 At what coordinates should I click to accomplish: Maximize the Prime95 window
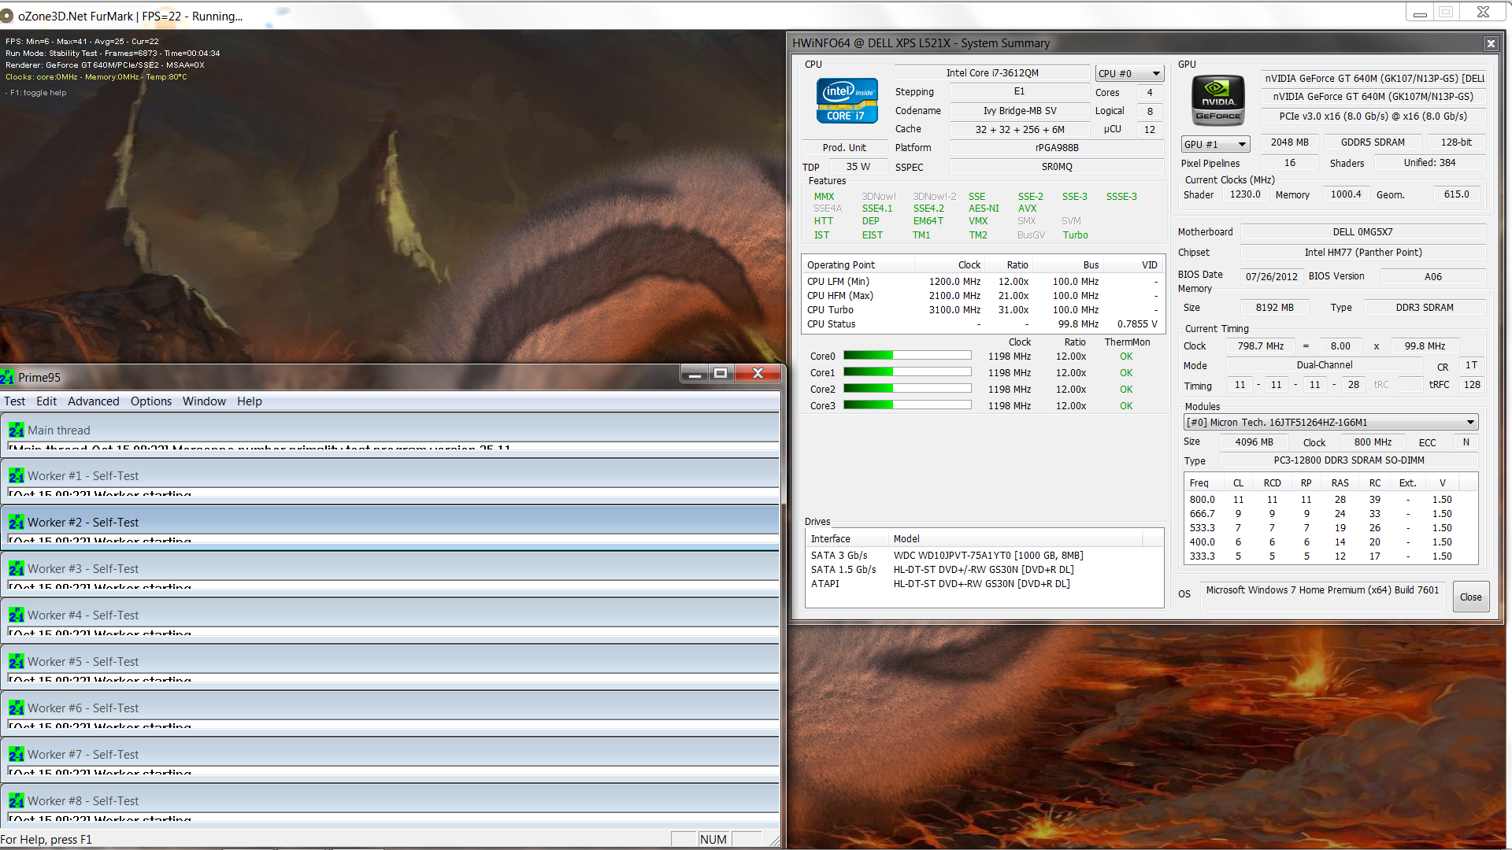pyautogui.click(x=721, y=374)
